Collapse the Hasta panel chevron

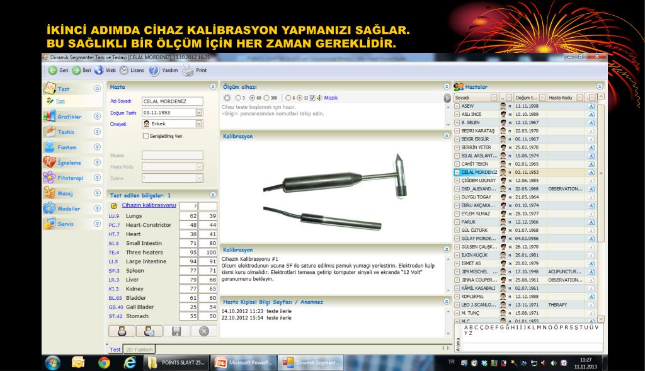[x=213, y=87]
